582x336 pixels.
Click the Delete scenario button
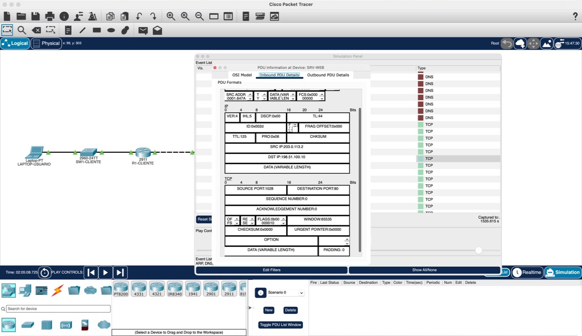pos(291,310)
